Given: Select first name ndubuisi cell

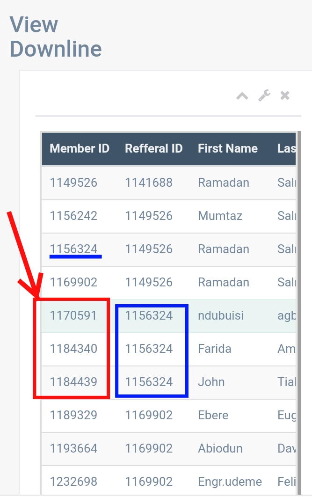Looking at the screenshot, I should click(221, 315).
